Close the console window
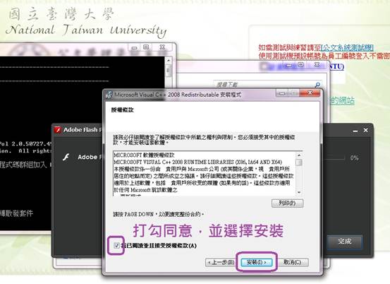Image resolution: width=390 pixels, height=284 pixels. click(x=162, y=47)
